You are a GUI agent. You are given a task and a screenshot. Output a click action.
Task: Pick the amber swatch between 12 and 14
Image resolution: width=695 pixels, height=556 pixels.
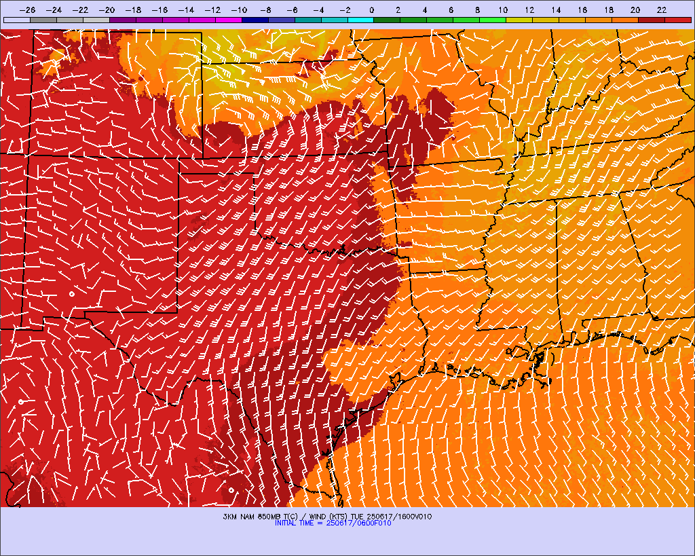546,20
